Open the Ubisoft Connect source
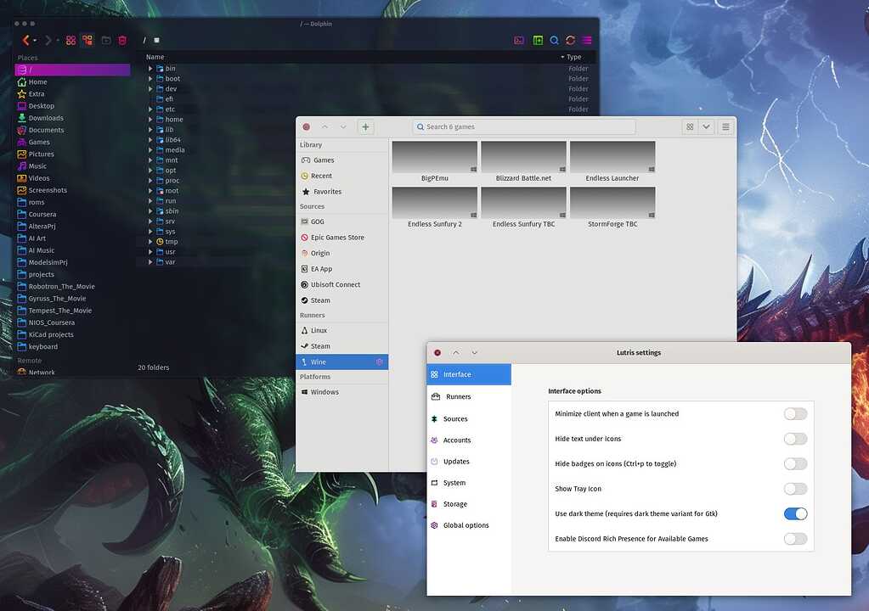 pos(335,284)
